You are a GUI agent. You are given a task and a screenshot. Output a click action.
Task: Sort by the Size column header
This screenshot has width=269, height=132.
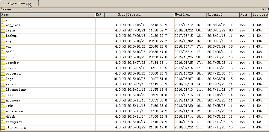click(x=116, y=15)
